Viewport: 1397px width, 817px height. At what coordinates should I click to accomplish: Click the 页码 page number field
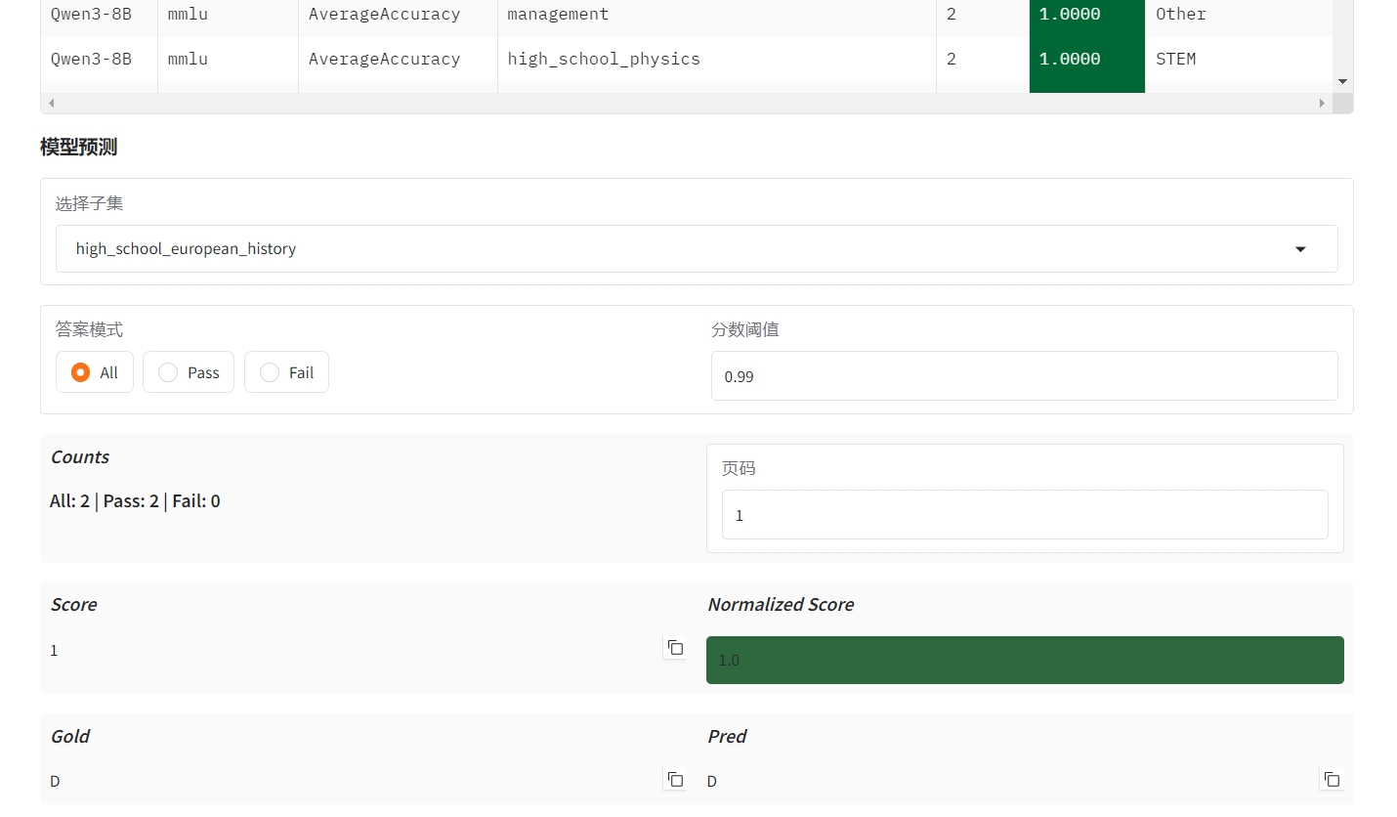click(1024, 515)
